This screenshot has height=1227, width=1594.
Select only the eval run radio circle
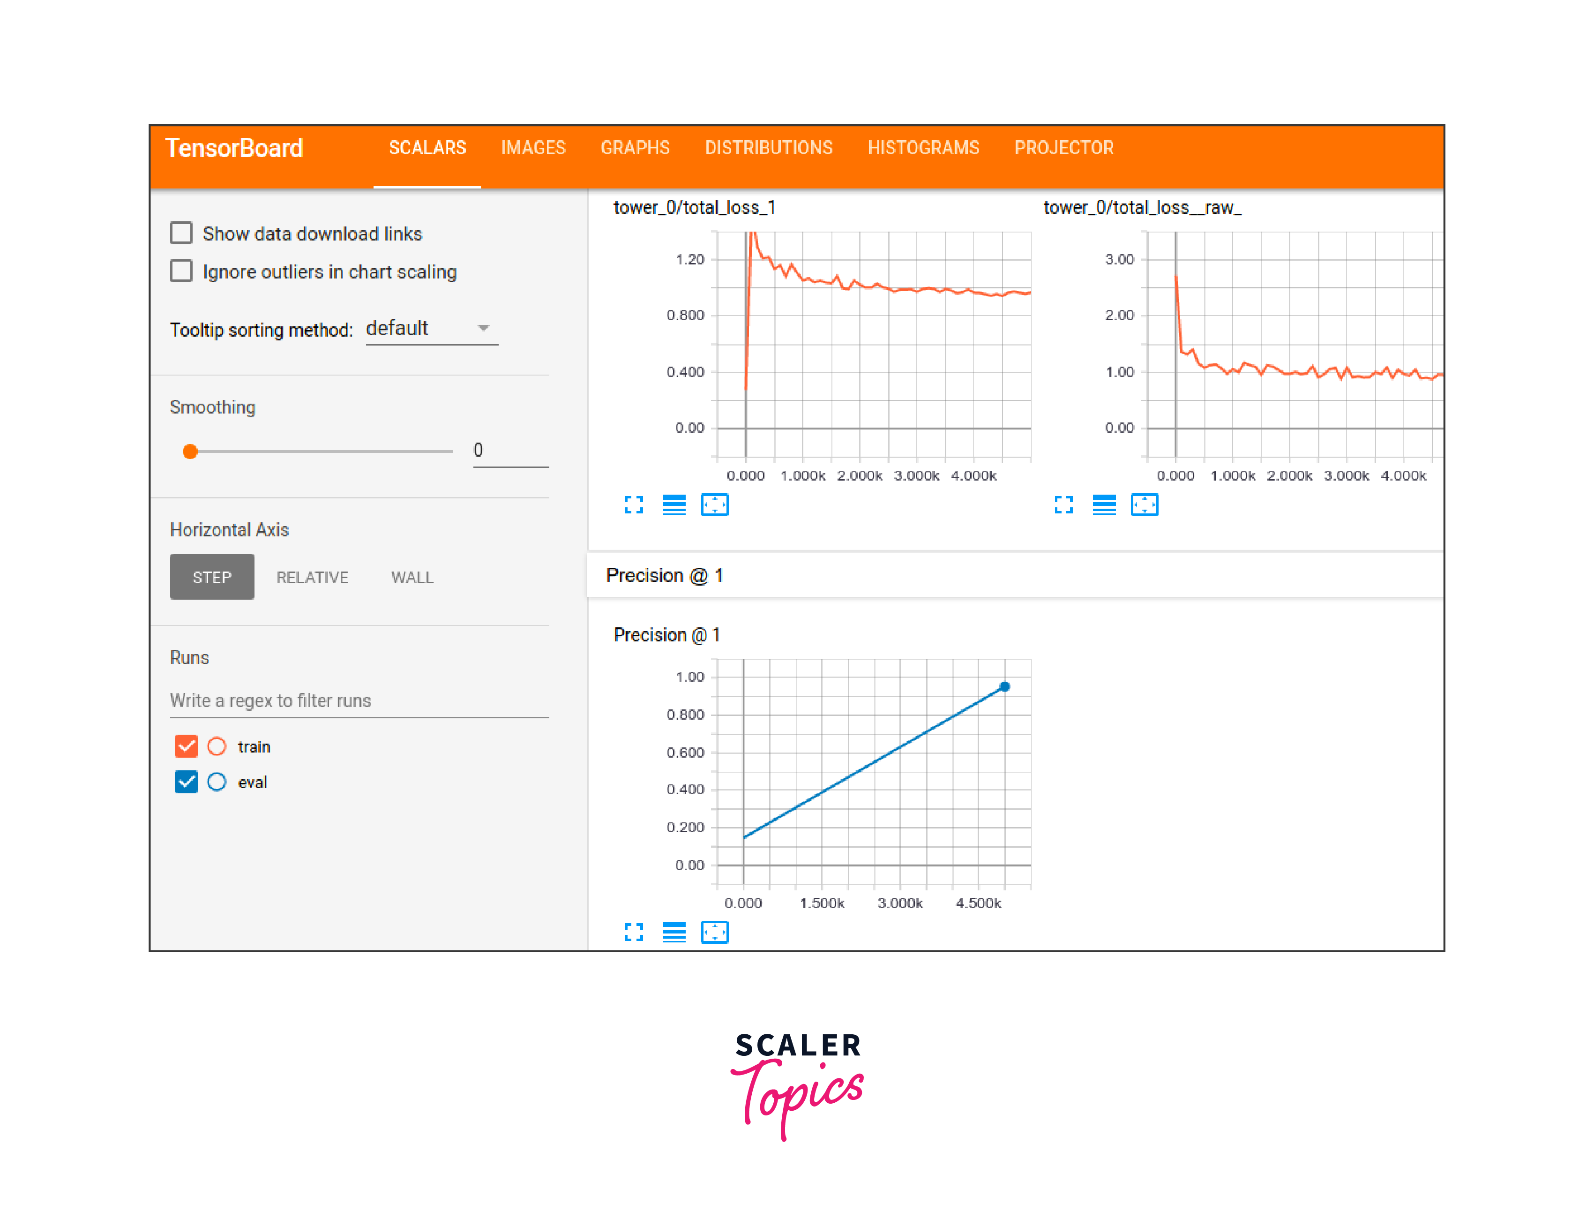point(217,782)
